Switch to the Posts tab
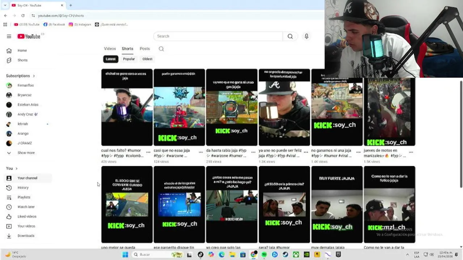Screen dimensions: 463x260 pos(145,49)
